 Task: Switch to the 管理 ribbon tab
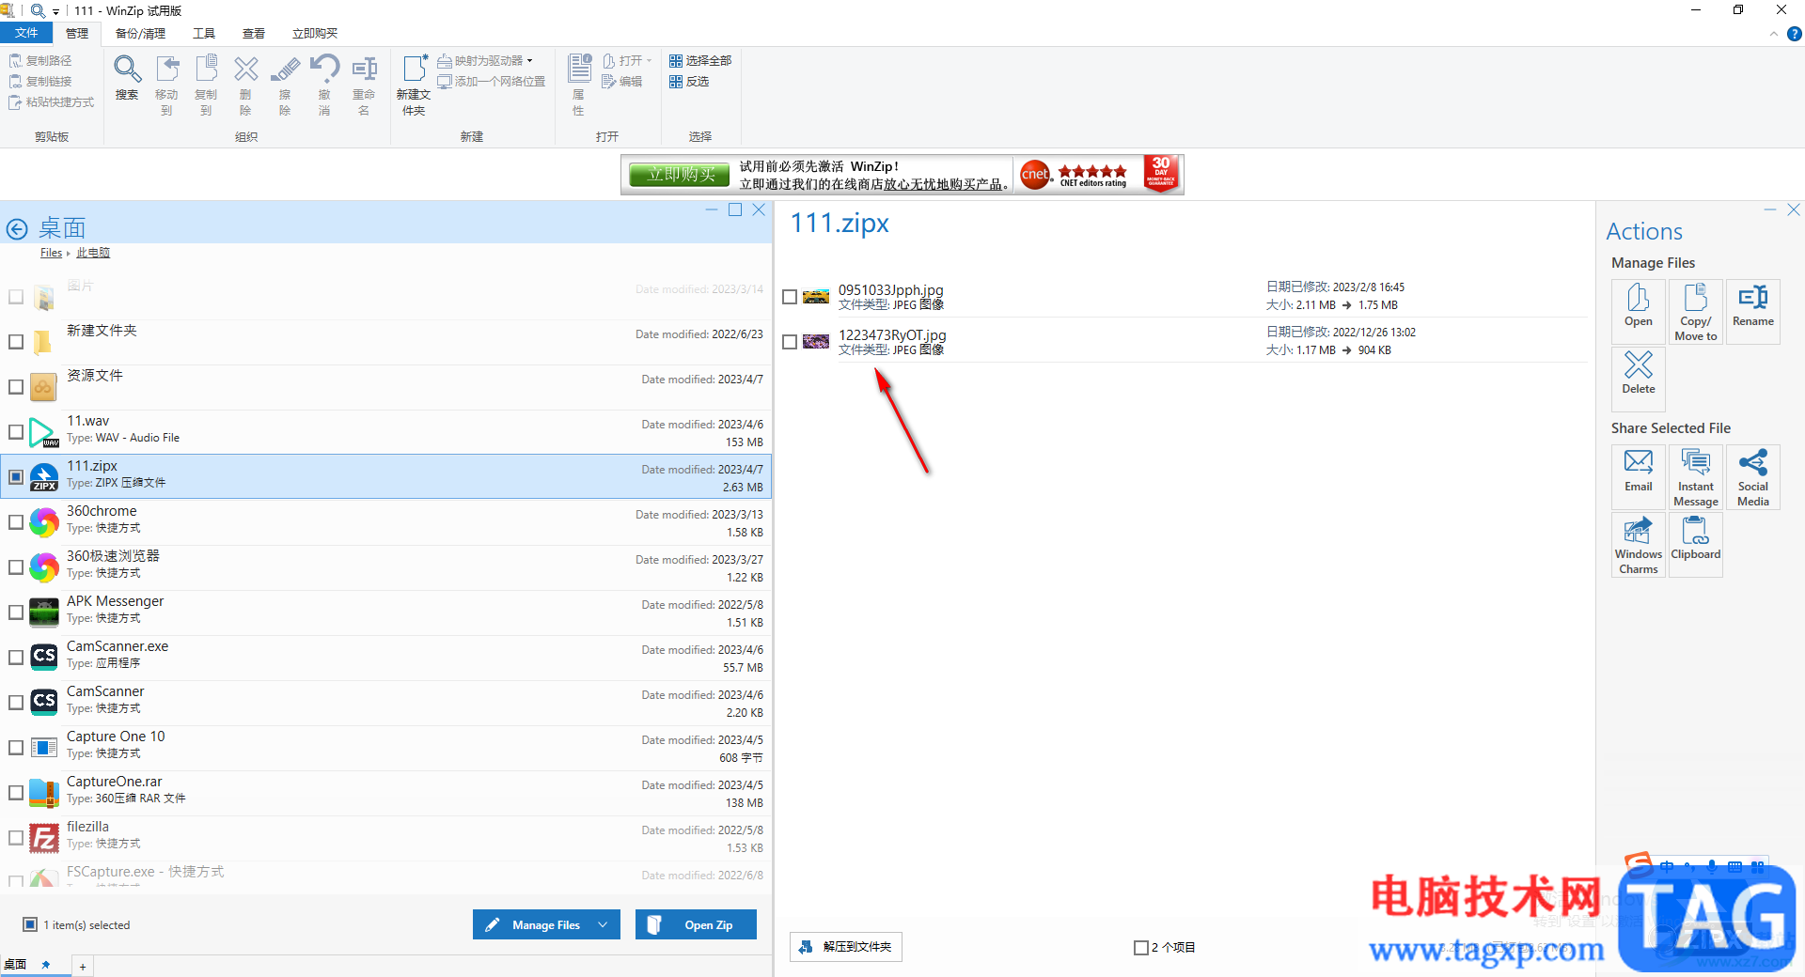point(77,33)
